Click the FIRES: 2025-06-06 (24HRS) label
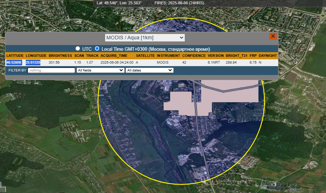The height and width of the screenshot is (193, 326). (x=179, y=3)
